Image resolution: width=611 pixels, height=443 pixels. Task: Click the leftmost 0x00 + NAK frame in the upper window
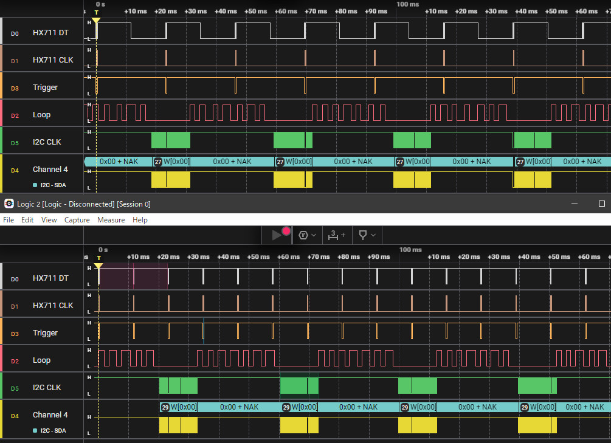tap(118, 161)
